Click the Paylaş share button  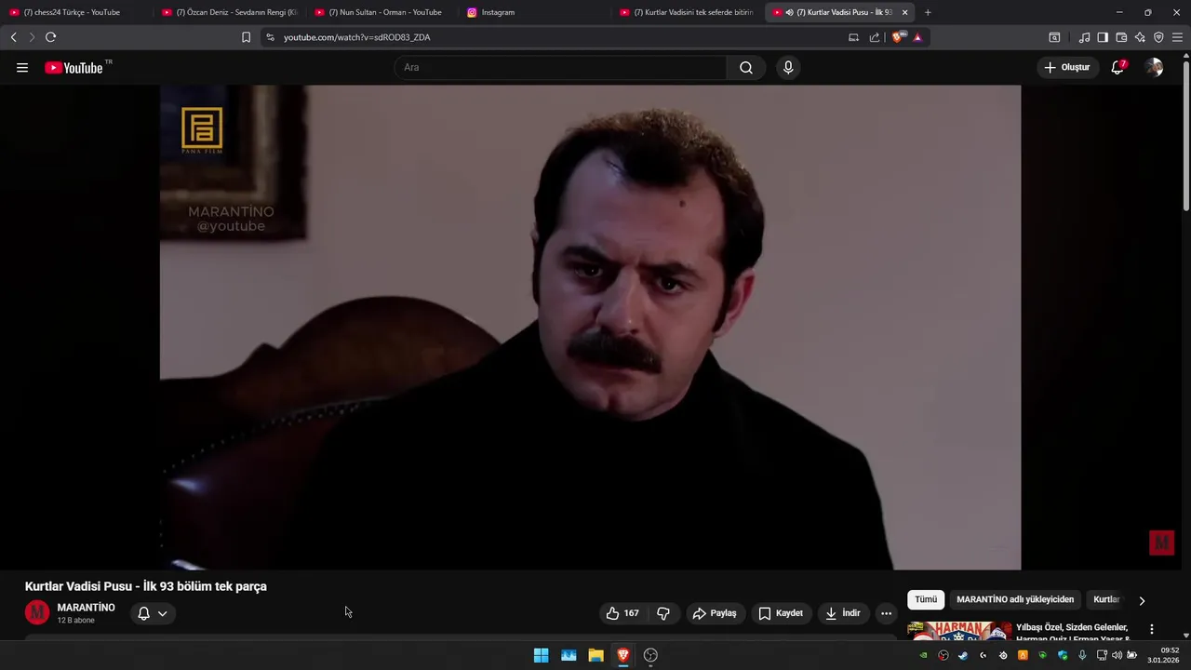tap(715, 613)
